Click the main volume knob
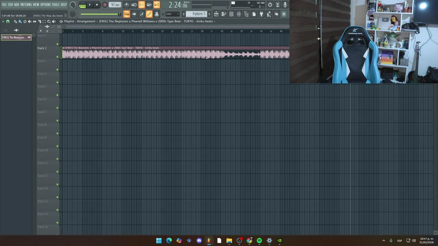Viewport: 438px width, 246px height. click(x=73, y=5)
